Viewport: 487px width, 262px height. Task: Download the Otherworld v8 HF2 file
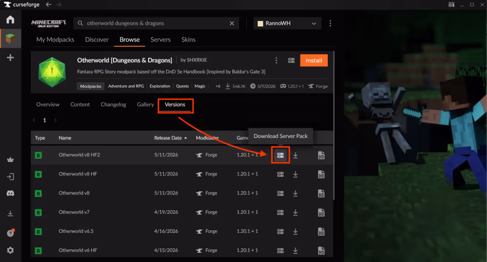pos(296,155)
